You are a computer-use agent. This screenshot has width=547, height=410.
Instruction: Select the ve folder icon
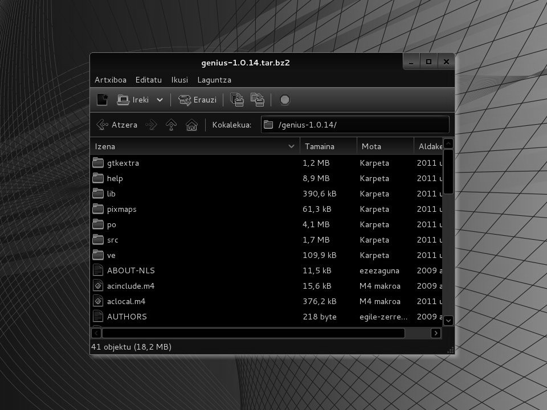tap(98, 255)
